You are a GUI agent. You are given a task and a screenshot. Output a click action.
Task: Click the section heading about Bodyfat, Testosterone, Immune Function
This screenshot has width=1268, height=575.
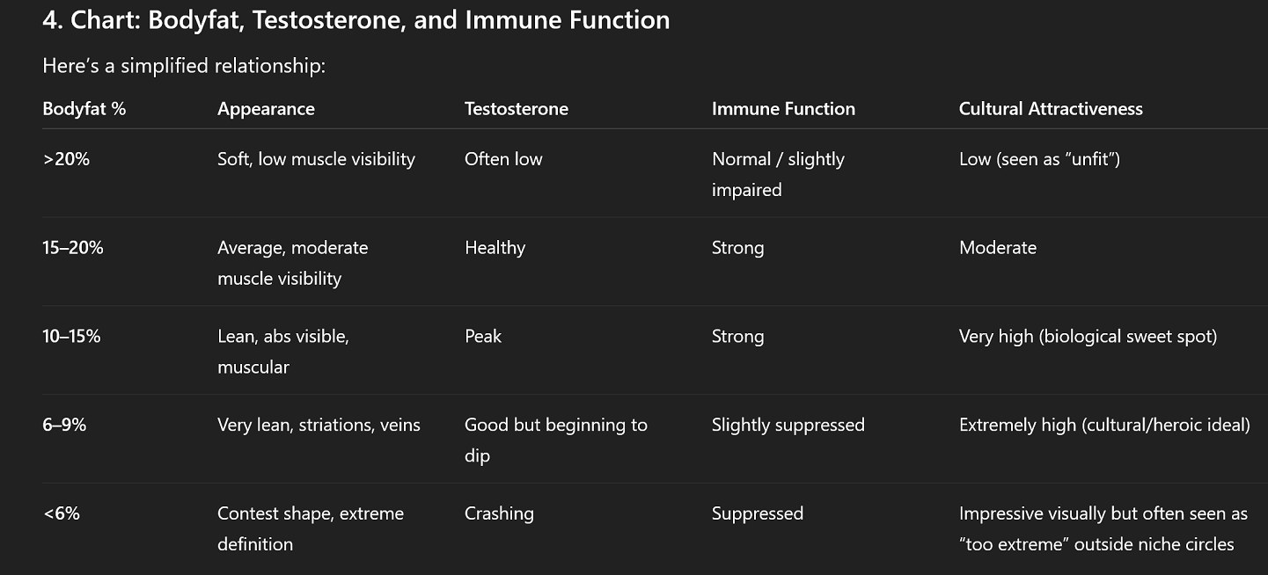pos(356,19)
